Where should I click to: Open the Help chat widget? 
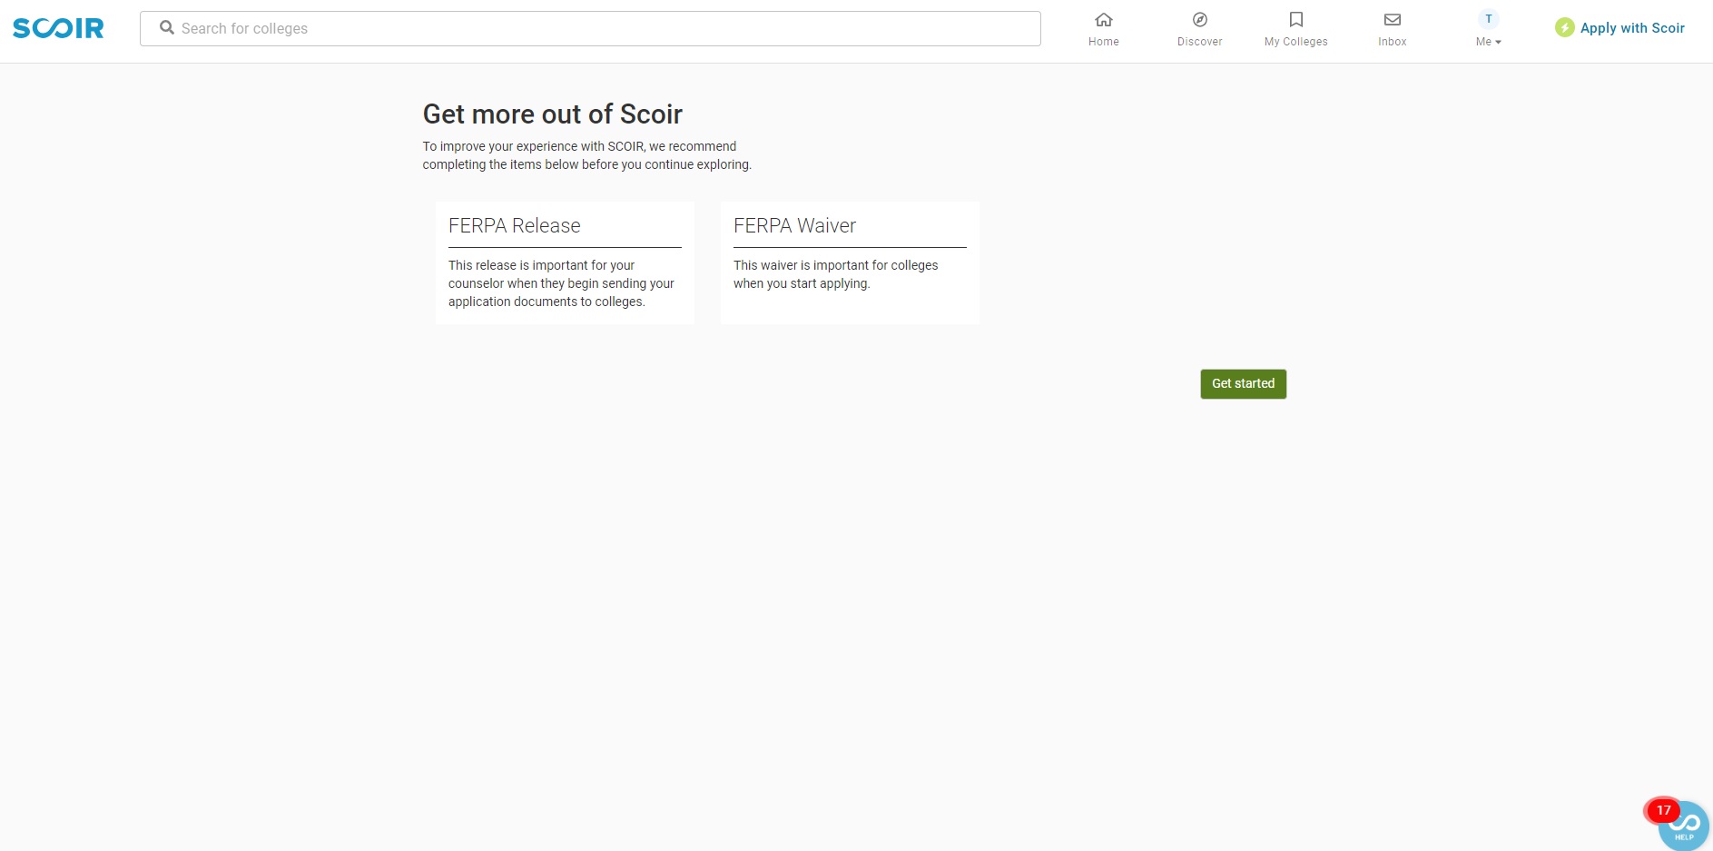tap(1685, 826)
